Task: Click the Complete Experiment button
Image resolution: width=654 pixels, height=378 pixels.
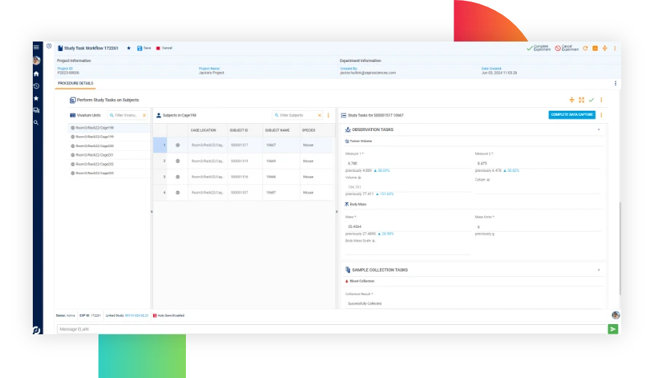Action: click(x=539, y=48)
